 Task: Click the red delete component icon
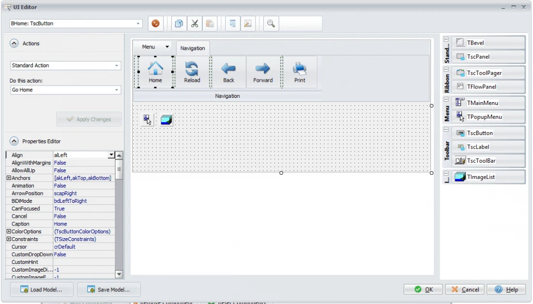click(x=155, y=23)
